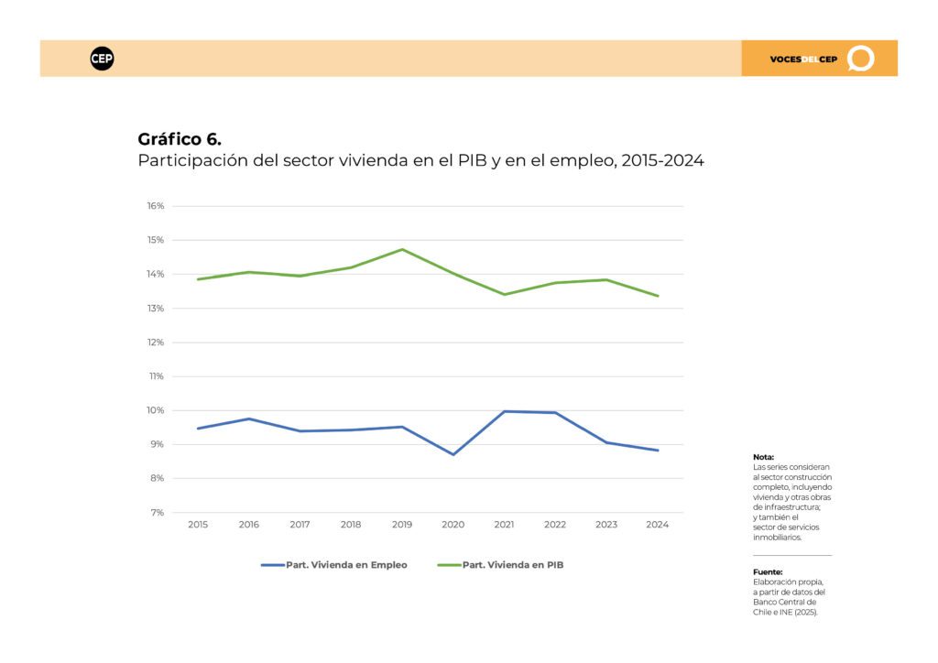
Task: Click the 2015 label on the x-axis
Action: [x=198, y=525]
